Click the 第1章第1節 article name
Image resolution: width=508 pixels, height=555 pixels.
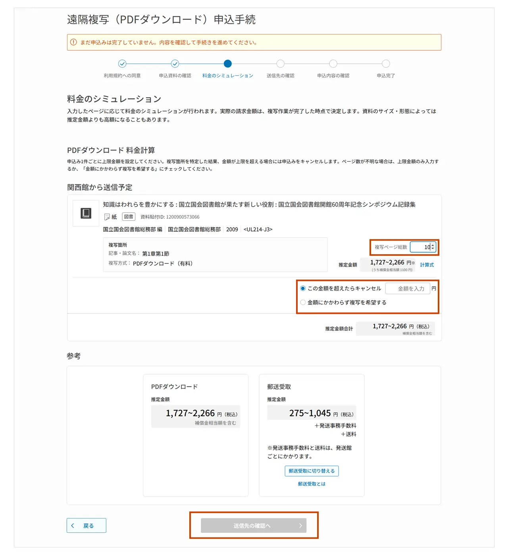click(x=156, y=254)
